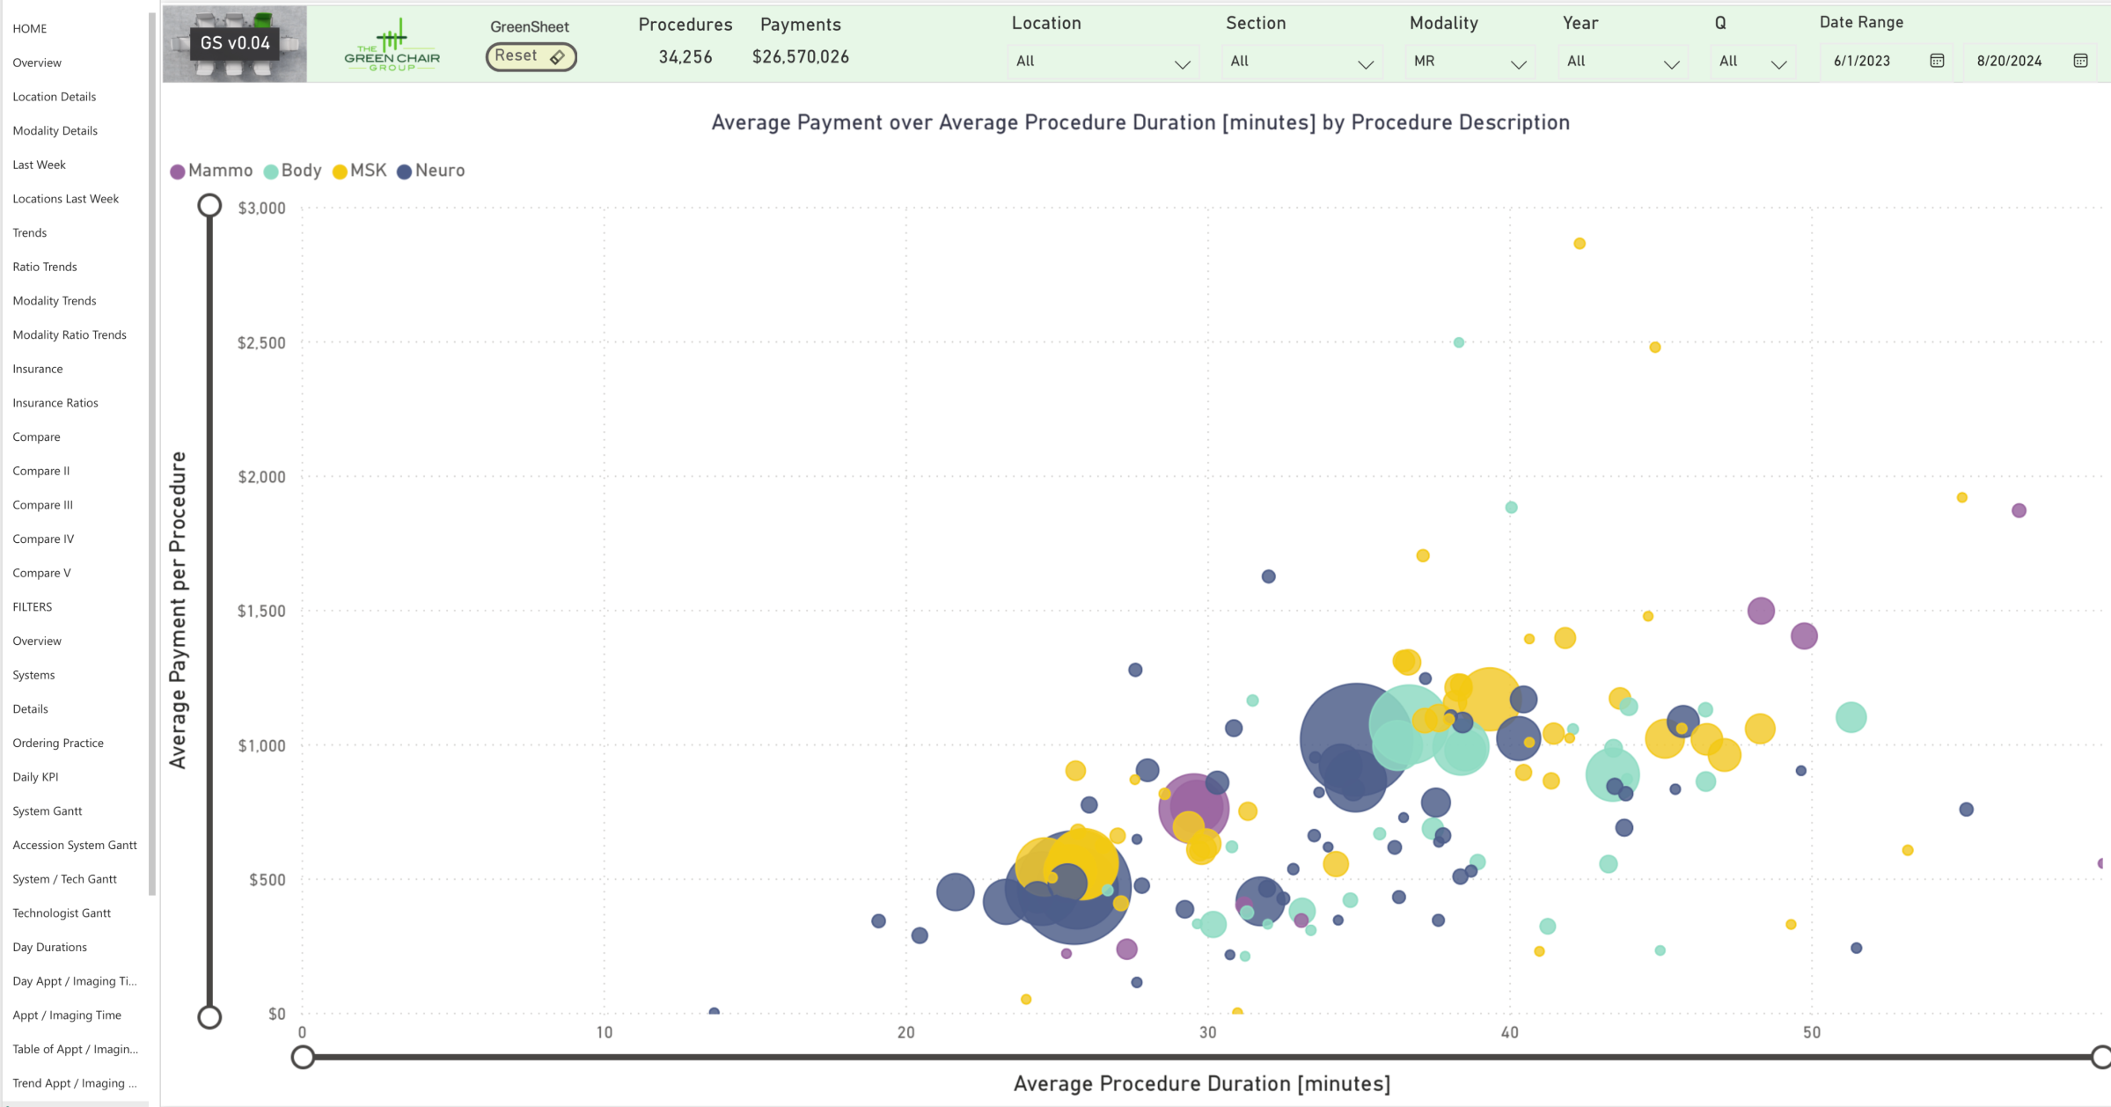Viewport: 2111px width, 1107px height.
Task: Navigate to Technologist Gantt page
Action: point(62,913)
